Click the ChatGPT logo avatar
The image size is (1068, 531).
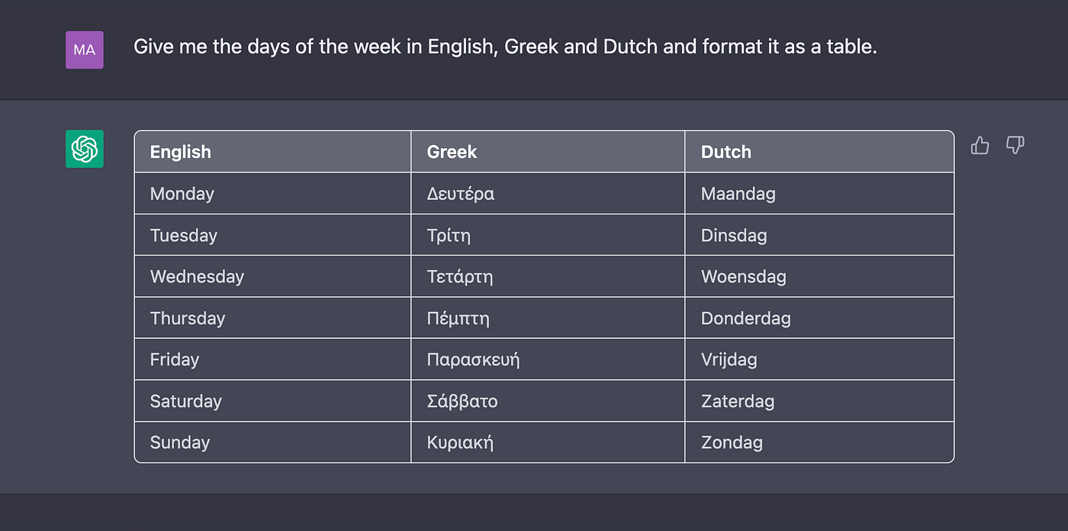click(85, 149)
